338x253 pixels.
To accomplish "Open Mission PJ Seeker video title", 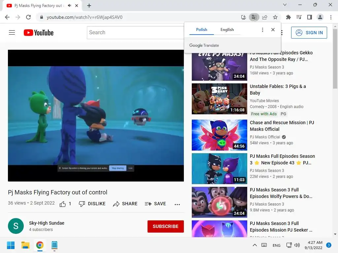I will tap(281, 227).
